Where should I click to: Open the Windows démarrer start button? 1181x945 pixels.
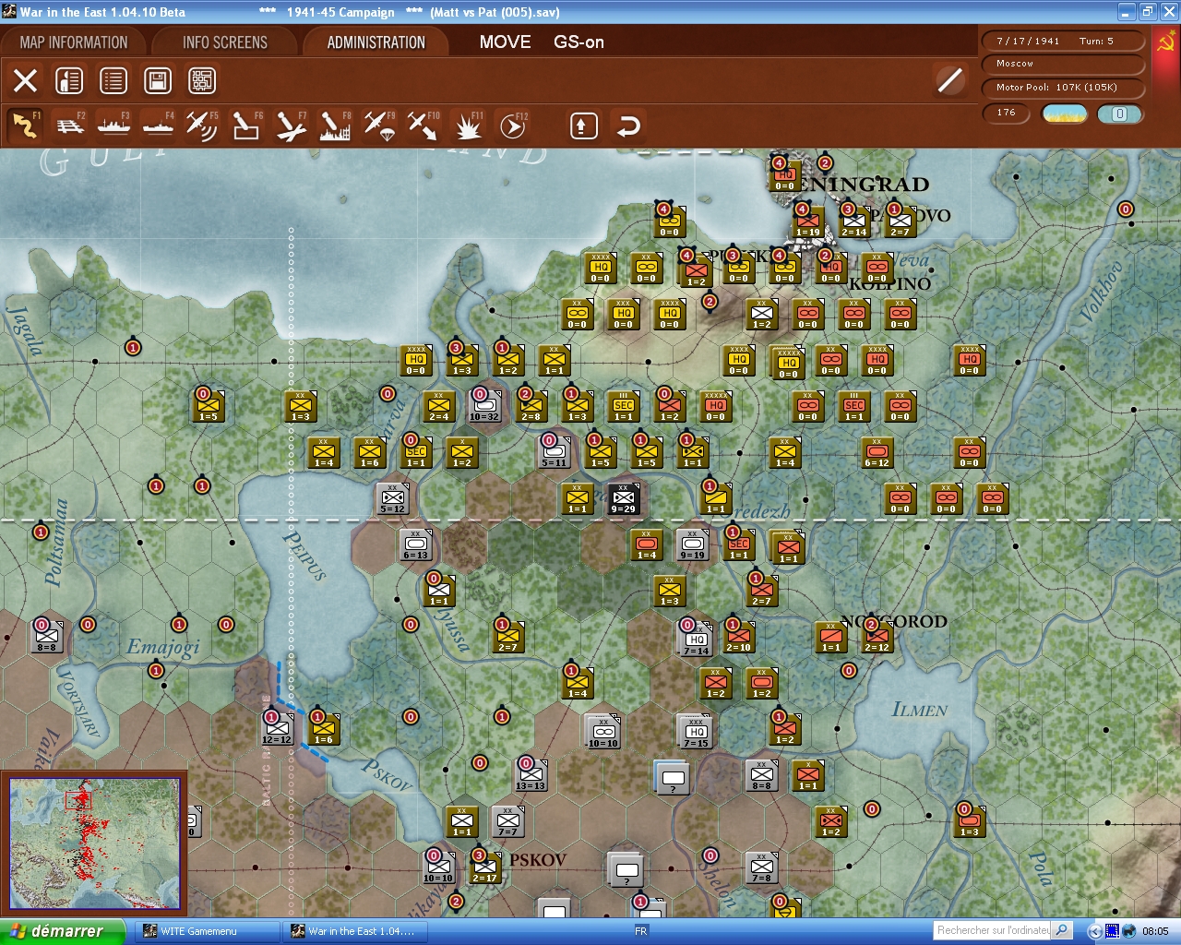(62, 931)
